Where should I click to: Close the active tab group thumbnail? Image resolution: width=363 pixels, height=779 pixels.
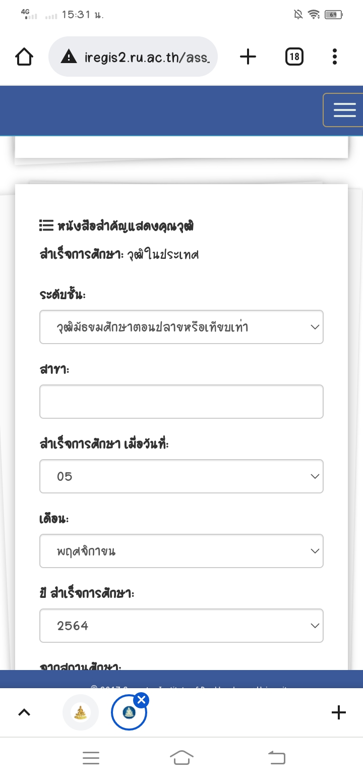coord(142,700)
